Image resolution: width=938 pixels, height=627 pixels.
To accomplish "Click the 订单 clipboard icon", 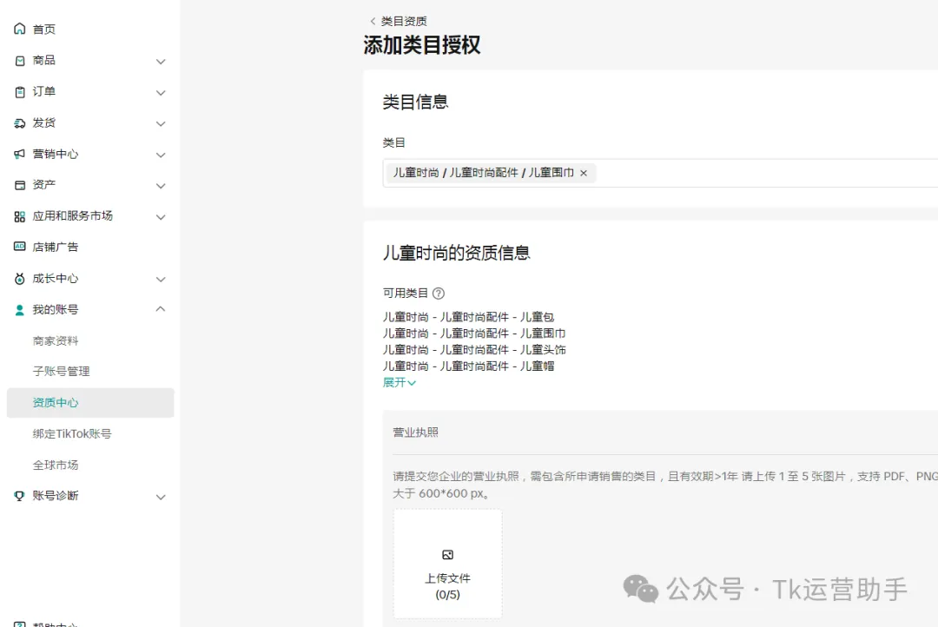I will [x=20, y=92].
